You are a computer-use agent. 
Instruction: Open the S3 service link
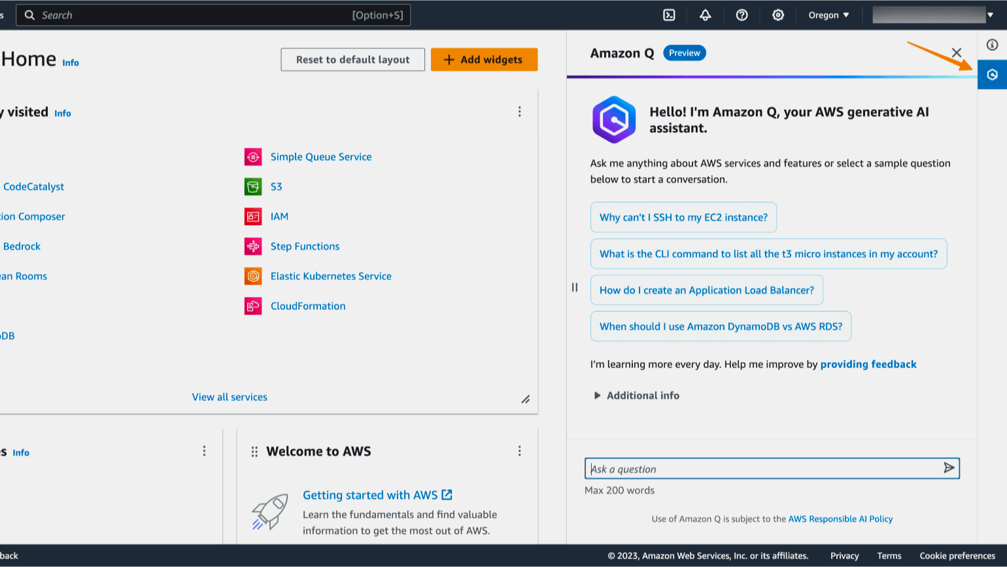click(277, 186)
